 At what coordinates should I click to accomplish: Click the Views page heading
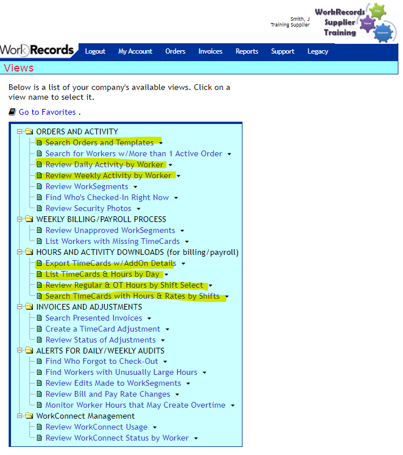(x=19, y=68)
